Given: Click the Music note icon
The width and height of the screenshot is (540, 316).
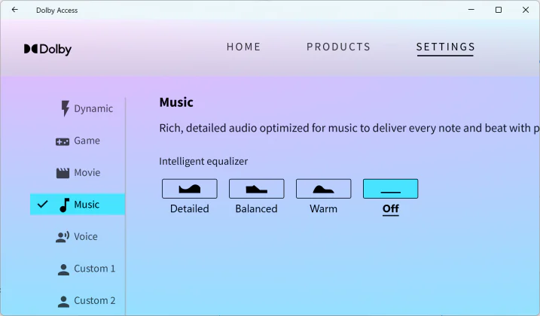Looking at the screenshot, I should (x=65, y=205).
